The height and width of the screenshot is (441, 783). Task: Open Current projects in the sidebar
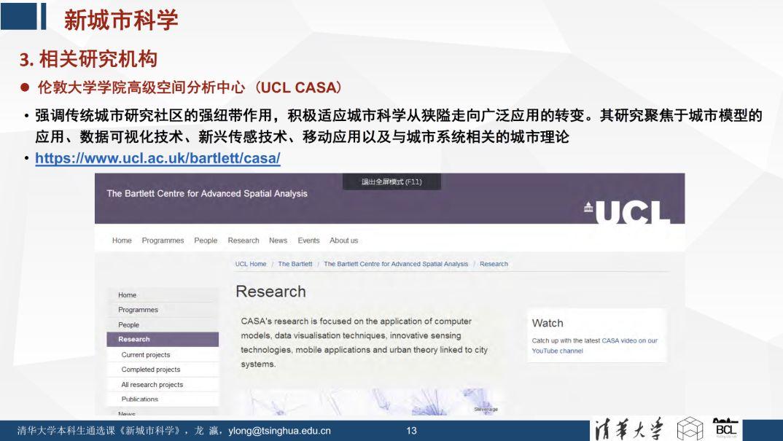[x=163, y=354]
